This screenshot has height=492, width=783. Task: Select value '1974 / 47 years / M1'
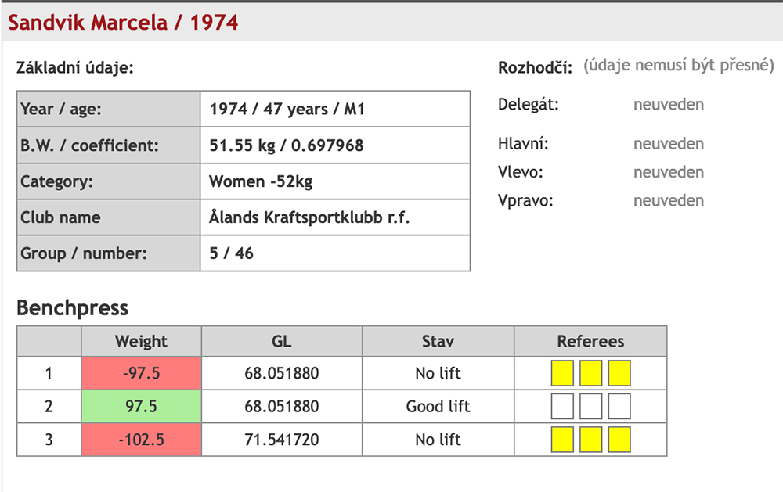click(x=287, y=109)
